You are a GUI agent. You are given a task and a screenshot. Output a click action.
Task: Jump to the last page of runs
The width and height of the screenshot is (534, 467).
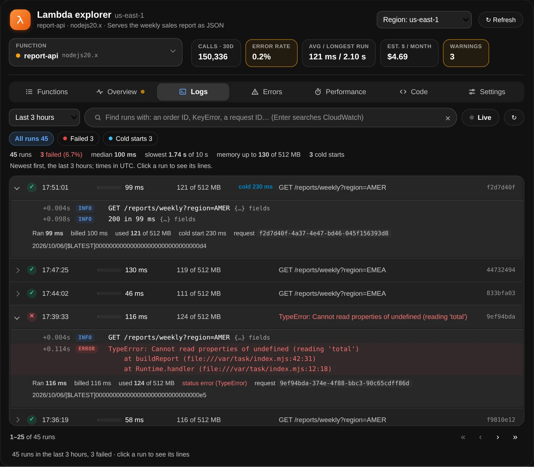pyautogui.click(x=515, y=437)
